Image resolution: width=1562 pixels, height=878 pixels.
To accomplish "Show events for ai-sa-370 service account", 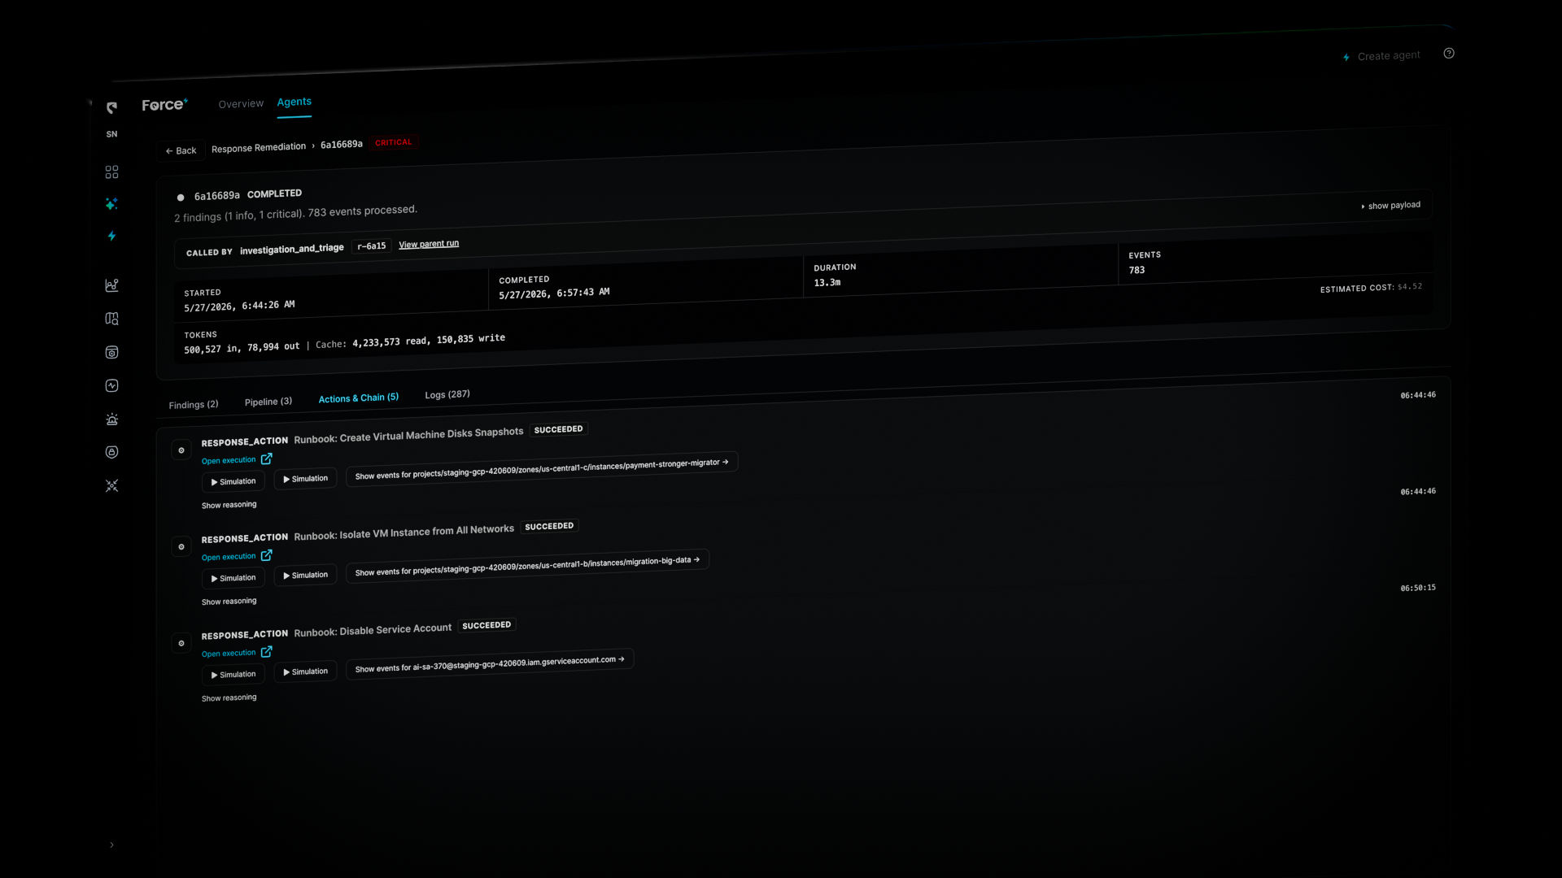I will point(490,664).
